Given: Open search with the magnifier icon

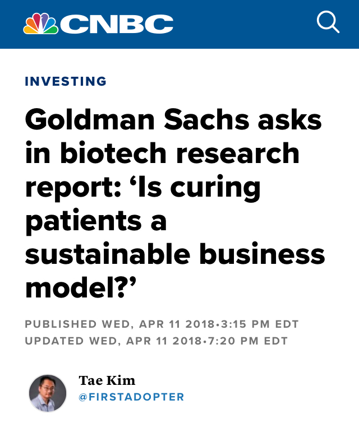Looking at the screenshot, I should (328, 22).
